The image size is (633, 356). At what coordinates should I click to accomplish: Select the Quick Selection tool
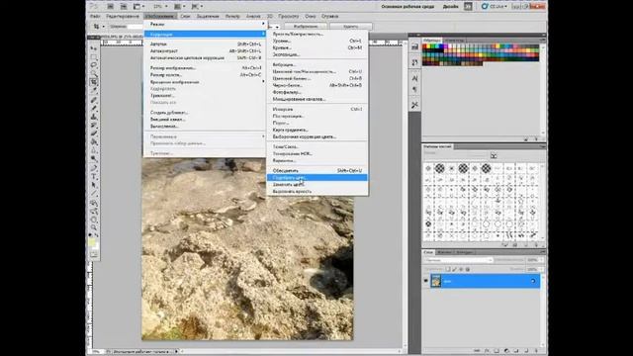coord(94,73)
